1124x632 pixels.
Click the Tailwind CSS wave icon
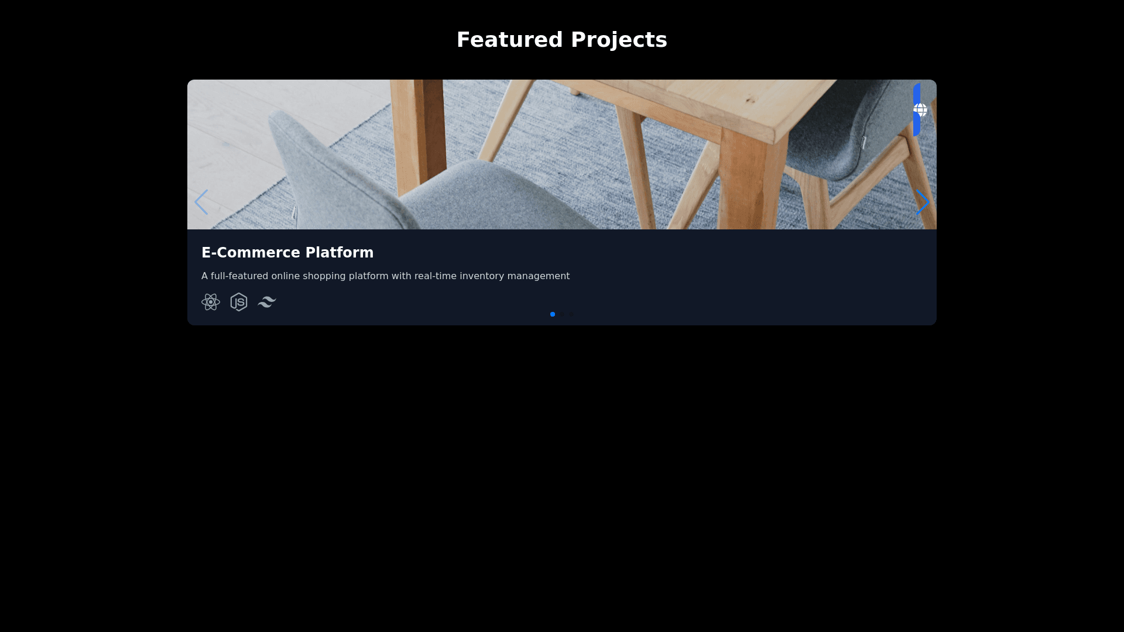267,302
